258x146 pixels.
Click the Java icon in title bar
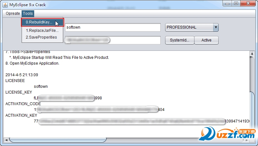pos(5,5)
